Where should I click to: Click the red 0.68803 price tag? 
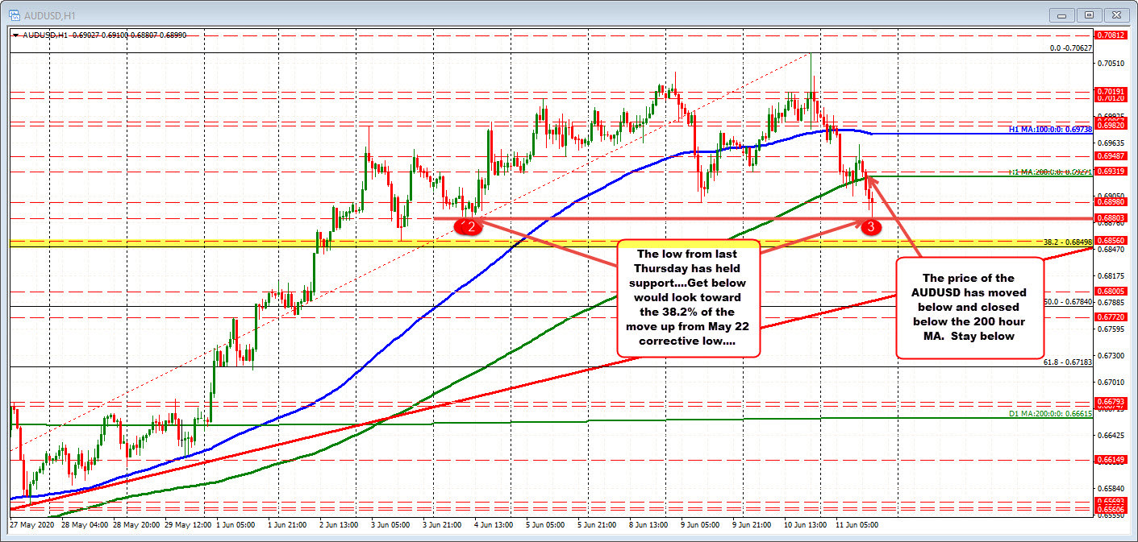(1111, 218)
